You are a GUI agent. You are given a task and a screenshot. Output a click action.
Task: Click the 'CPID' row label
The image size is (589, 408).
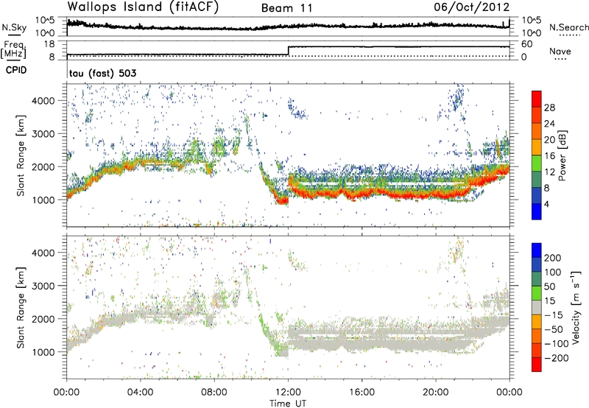(x=16, y=70)
